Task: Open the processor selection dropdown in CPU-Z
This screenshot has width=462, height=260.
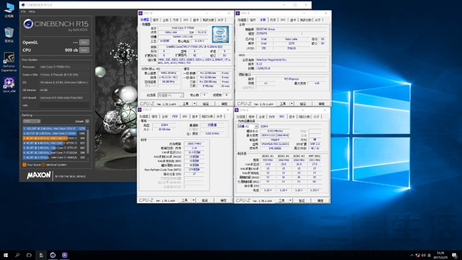Action: 171,95
